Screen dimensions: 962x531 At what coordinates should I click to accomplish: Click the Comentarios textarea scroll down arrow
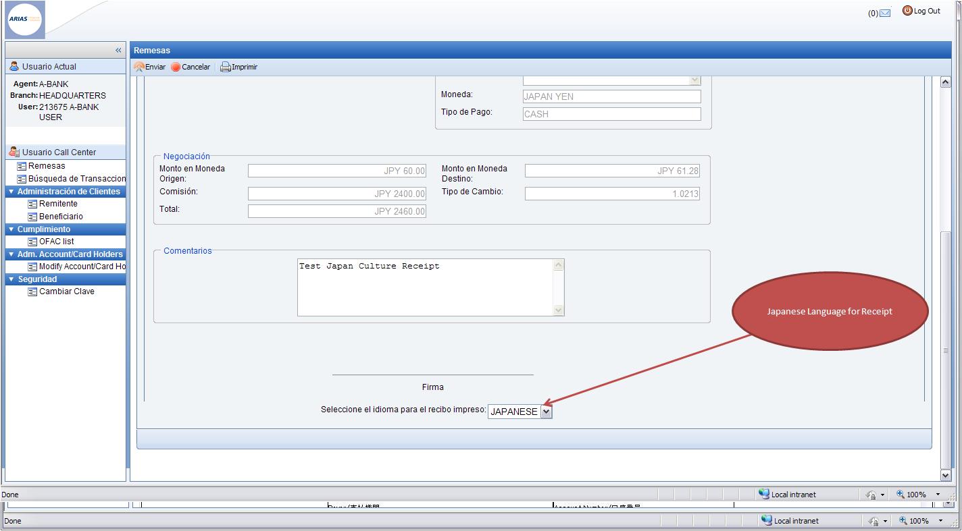[x=558, y=310]
